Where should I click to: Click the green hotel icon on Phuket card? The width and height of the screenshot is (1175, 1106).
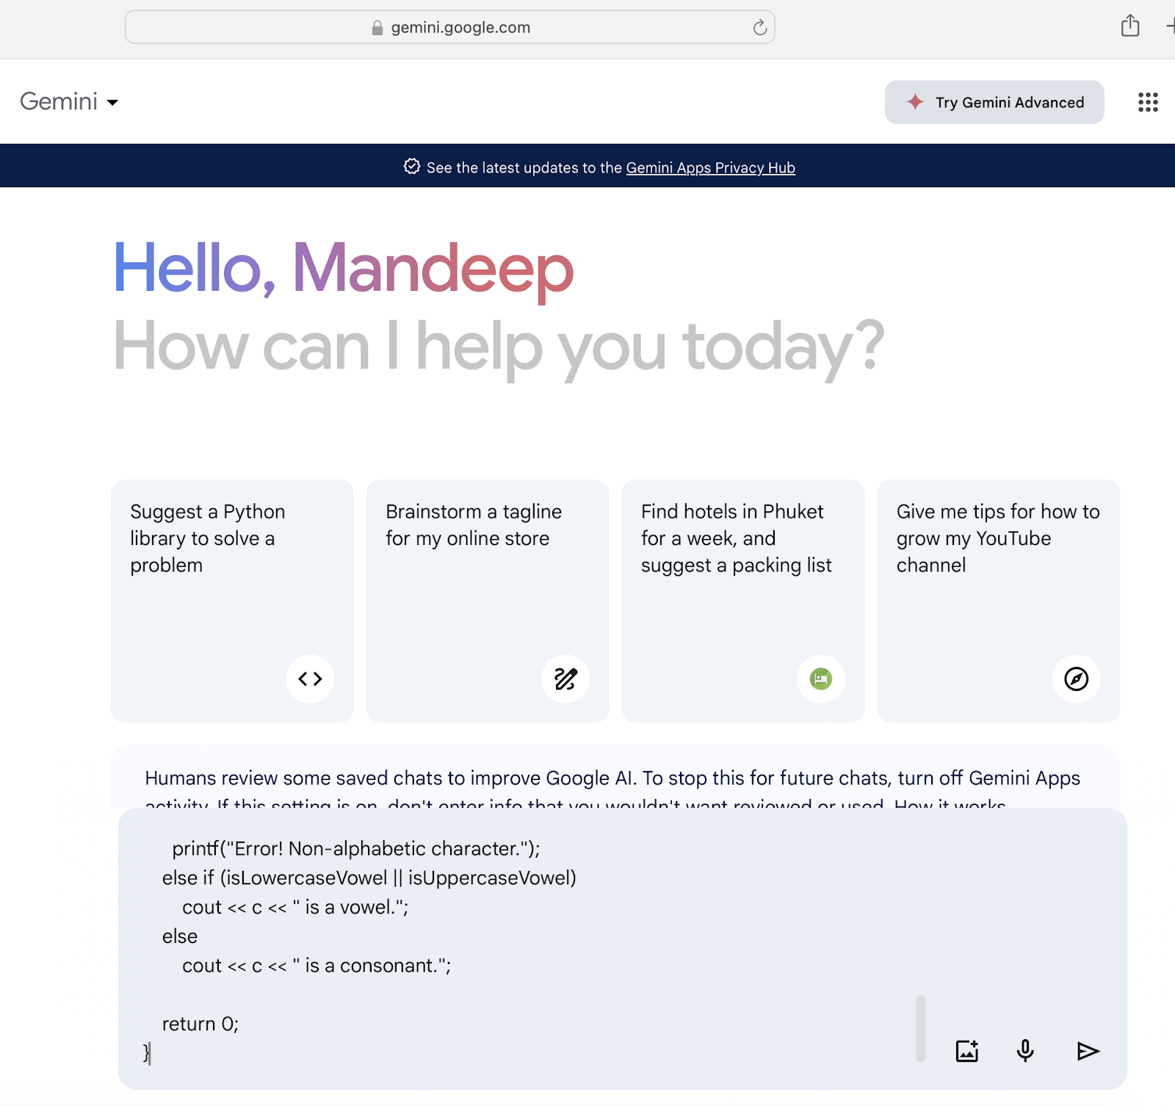click(821, 679)
